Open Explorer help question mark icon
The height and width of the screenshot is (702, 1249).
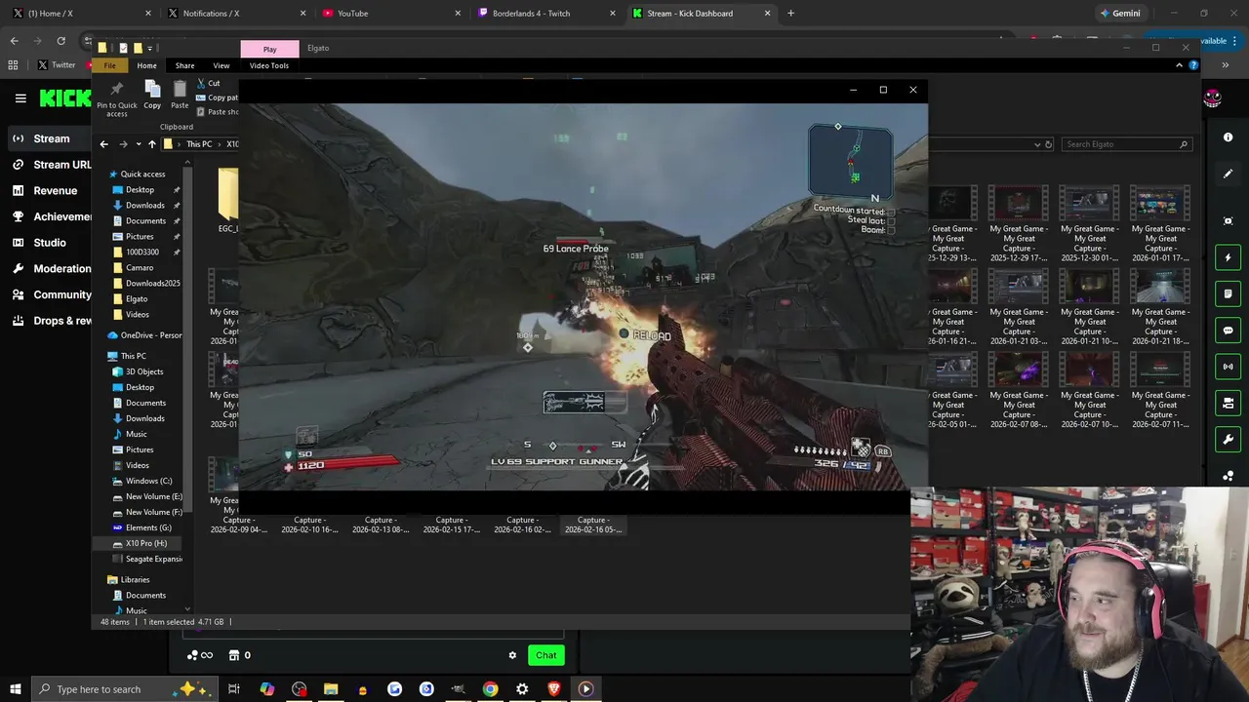(1193, 65)
